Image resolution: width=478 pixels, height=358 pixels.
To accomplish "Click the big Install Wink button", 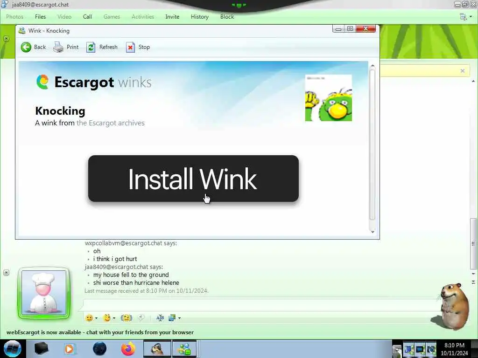I will (193, 179).
